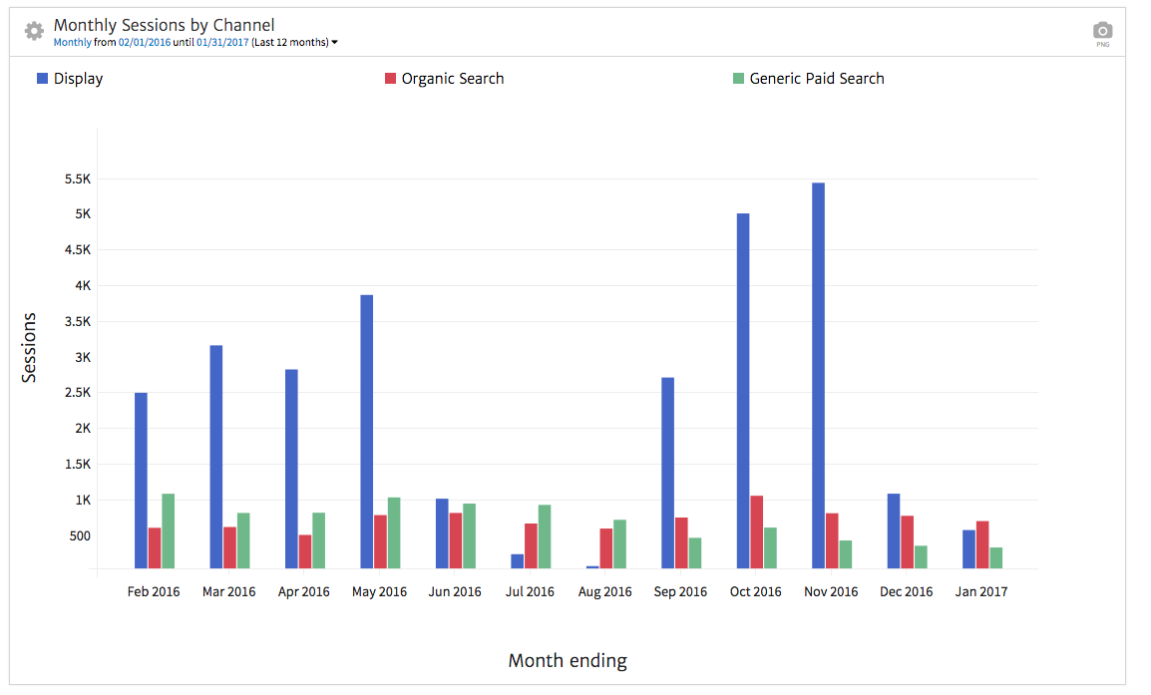Expand the Last 12 months dropdown arrow
The width and height of the screenshot is (1151, 695).
335,42
